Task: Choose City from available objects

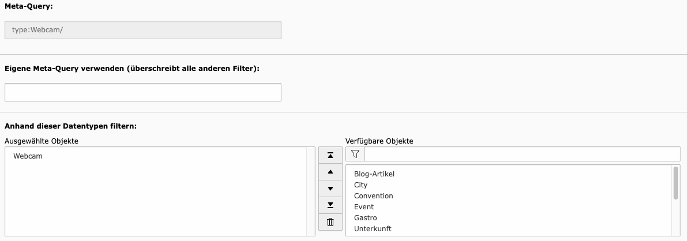Action: (360, 185)
